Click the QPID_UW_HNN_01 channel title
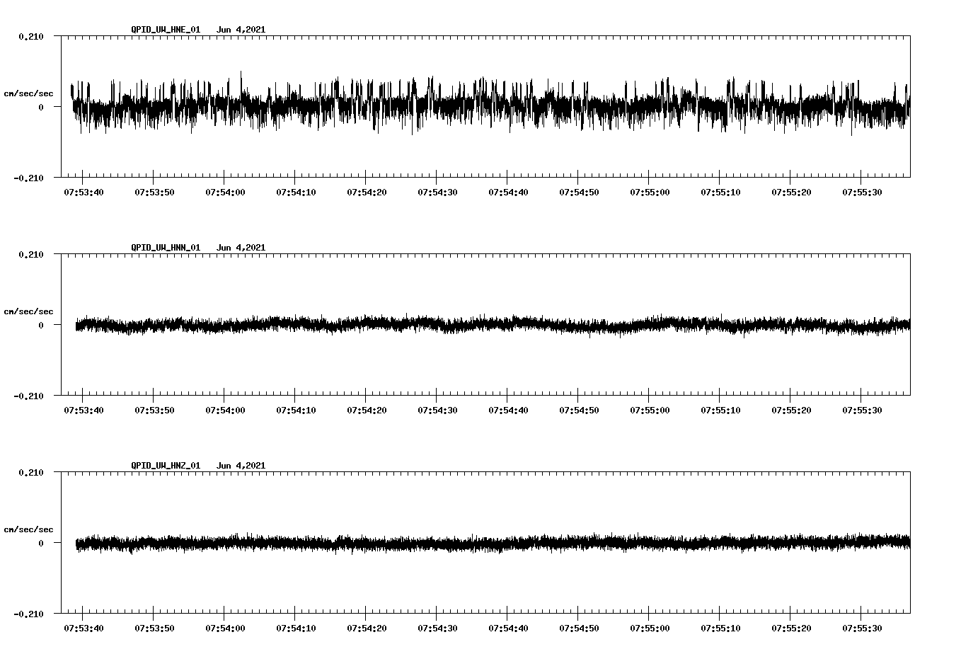This screenshot has width=961, height=654. pos(166,248)
